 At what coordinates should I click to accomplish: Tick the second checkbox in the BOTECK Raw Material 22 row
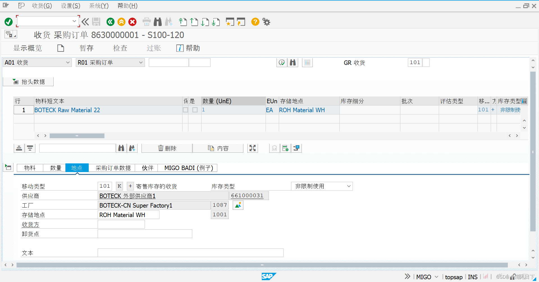195,110
